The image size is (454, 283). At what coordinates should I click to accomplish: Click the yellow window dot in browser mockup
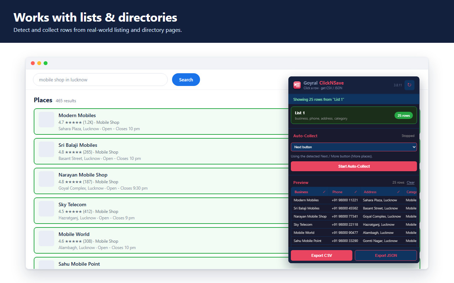coord(39,63)
